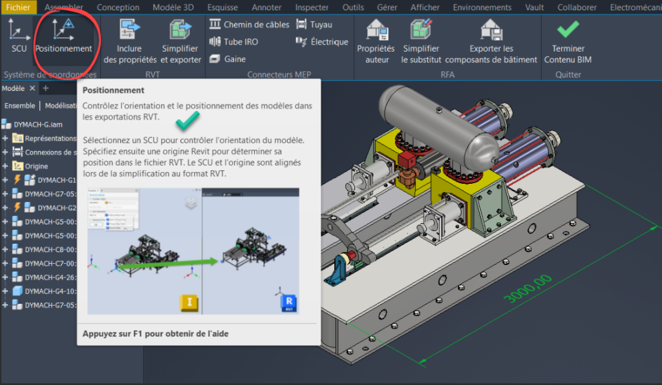Select the Tuyau connector tool
Screen dimensions: 662x385
point(314,25)
